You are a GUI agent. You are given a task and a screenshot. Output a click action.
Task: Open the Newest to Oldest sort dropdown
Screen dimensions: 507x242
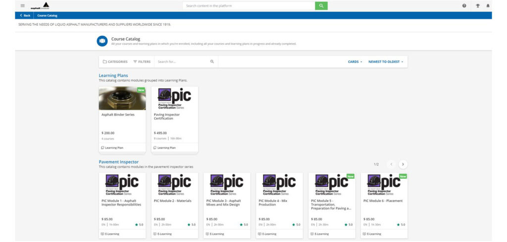pyautogui.click(x=386, y=62)
